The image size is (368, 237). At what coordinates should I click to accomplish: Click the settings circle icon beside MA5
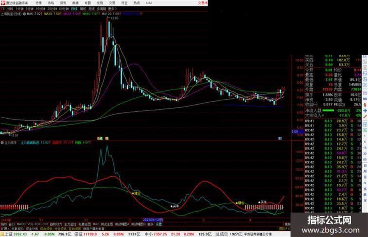click(25, 14)
